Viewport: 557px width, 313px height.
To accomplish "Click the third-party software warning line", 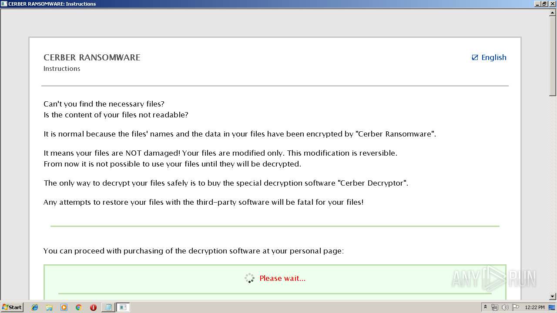I will tap(203, 202).
